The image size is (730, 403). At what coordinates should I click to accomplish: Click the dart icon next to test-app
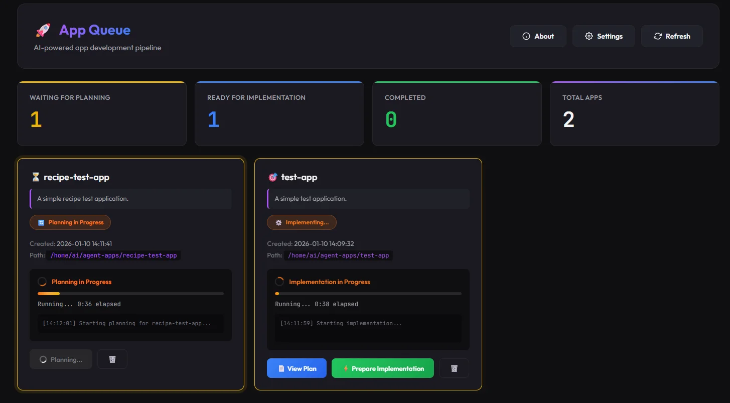tap(272, 177)
